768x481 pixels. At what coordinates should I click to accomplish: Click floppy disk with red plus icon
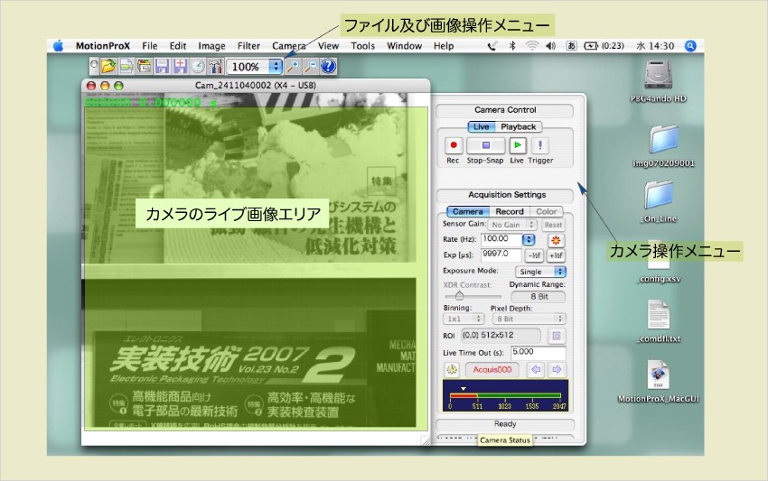(x=180, y=66)
